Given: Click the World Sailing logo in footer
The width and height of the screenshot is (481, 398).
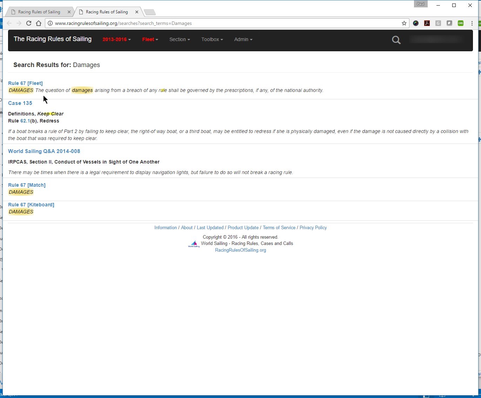Looking at the screenshot, I should [x=194, y=244].
